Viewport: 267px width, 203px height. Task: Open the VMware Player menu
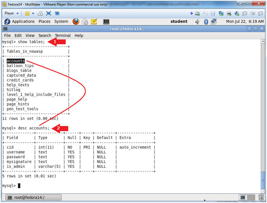11,13
